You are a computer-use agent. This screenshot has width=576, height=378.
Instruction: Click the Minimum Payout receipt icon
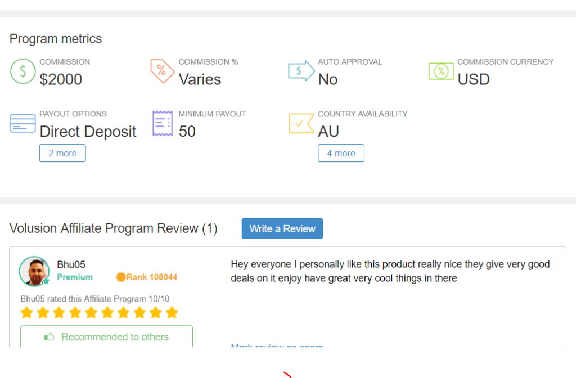(x=163, y=123)
